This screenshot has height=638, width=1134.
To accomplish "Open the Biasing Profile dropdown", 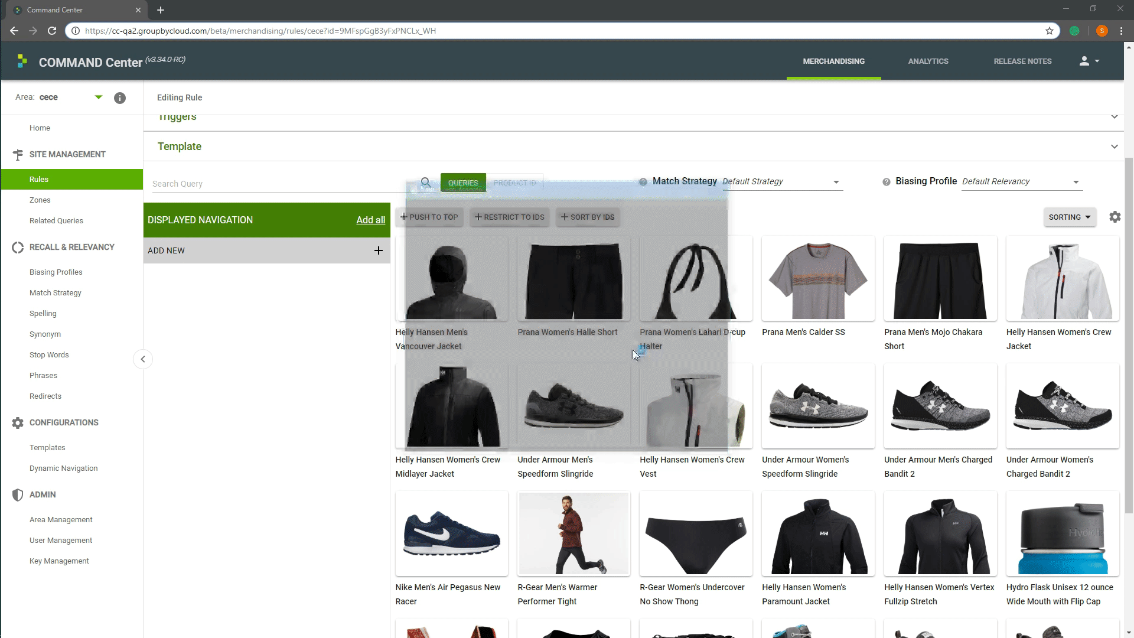I will (x=1022, y=182).
